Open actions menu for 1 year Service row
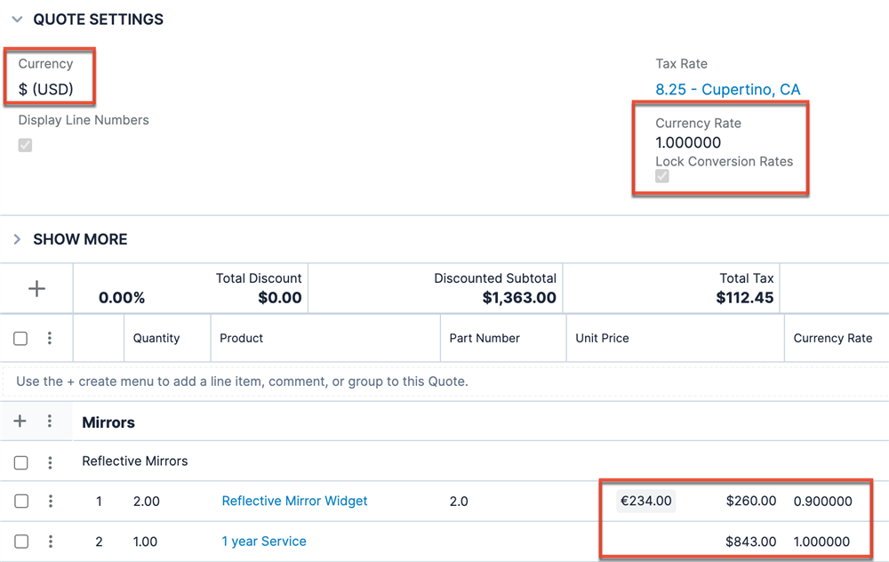This screenshot has height=562, width=889. pos(50,542)
